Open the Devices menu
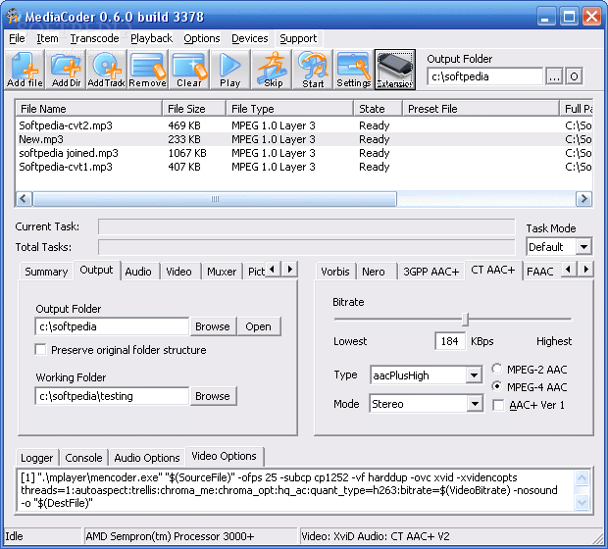Screen dimensions: 608x549 (250, 38)
